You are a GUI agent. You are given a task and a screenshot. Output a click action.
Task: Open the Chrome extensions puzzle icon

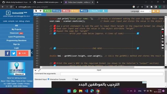[151, 7]
